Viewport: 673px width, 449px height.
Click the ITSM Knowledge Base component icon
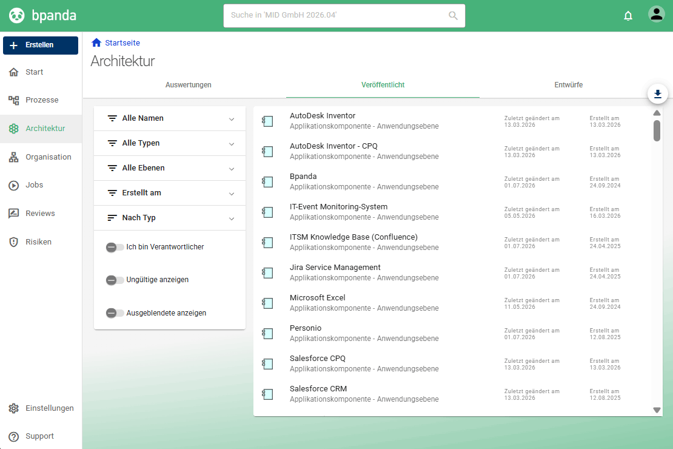pos(267,242)
